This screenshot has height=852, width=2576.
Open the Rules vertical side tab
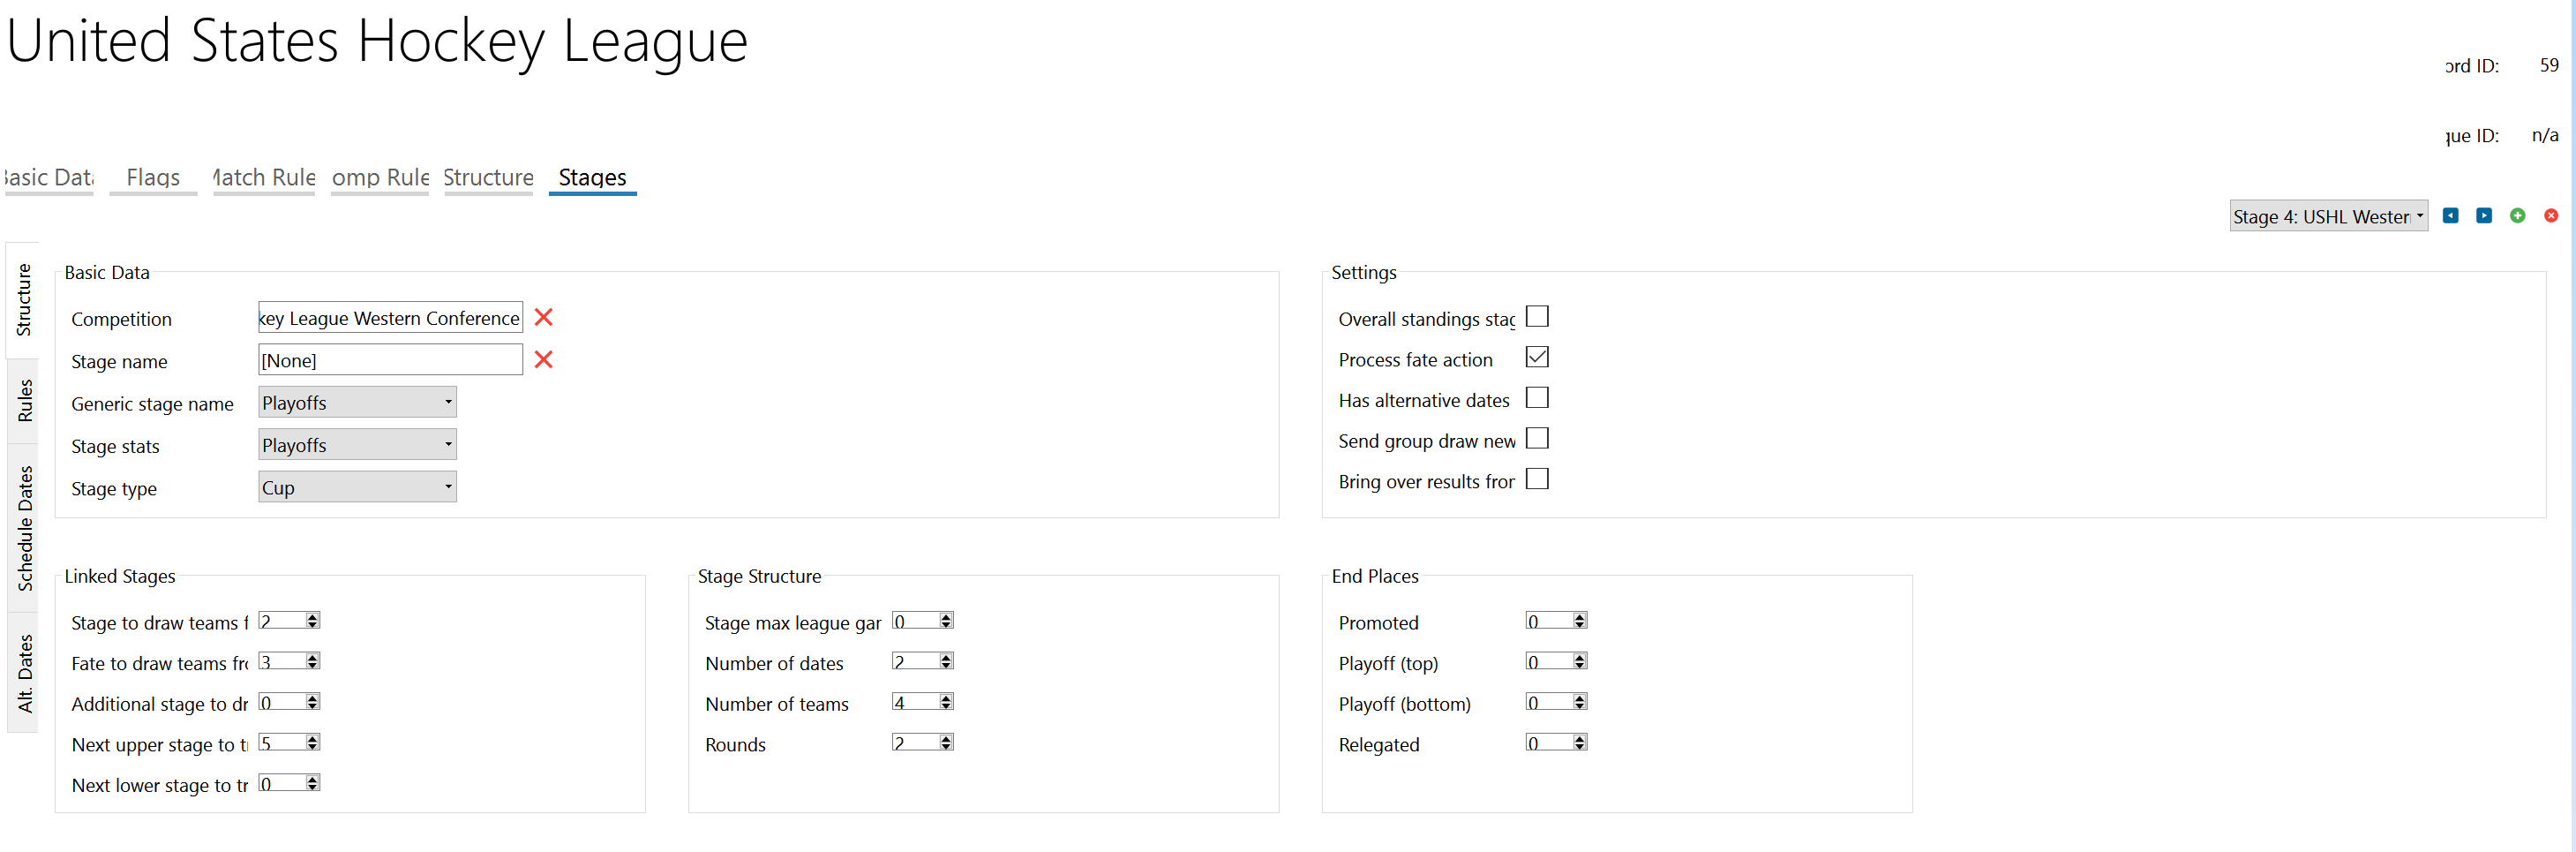24,401
